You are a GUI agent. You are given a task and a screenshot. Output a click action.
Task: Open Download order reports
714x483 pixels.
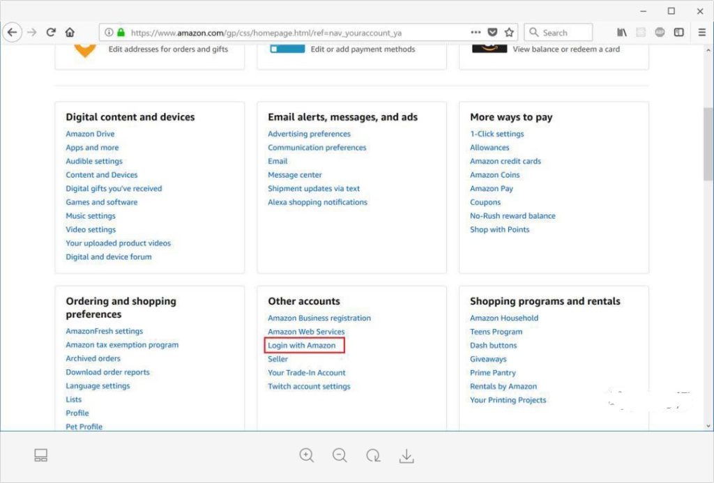107,372
